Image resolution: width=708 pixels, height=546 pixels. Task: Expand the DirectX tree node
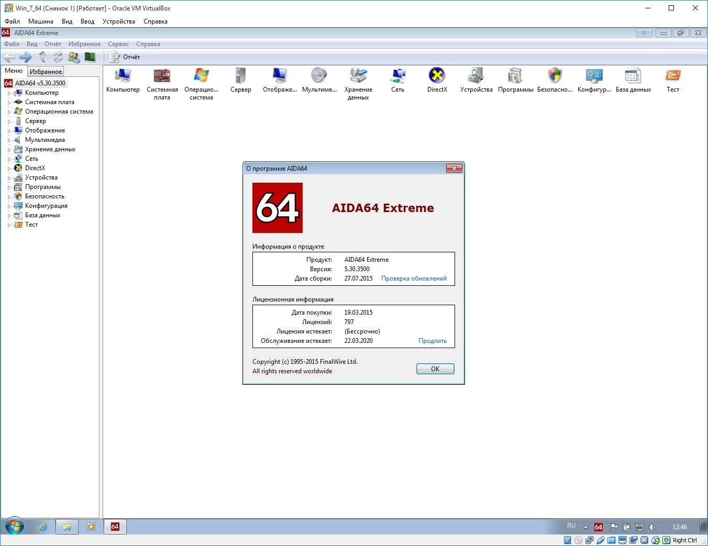point(9,169)
